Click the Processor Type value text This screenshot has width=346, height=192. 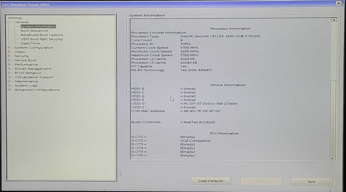pyautogui.click(x=220, y=36)
